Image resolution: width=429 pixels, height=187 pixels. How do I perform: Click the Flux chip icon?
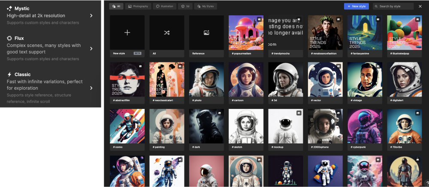coord(9,38)
